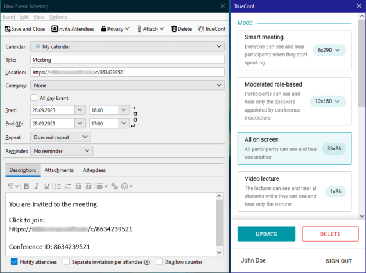Open the Reminder dropdown
Screen dimensions: 366x273
(62, 151)
